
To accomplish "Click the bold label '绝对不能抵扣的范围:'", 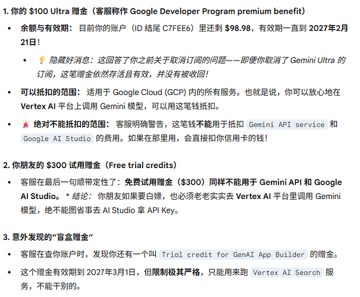I will (71, 124).
